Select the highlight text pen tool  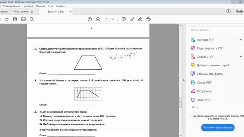tap(132, 19)
